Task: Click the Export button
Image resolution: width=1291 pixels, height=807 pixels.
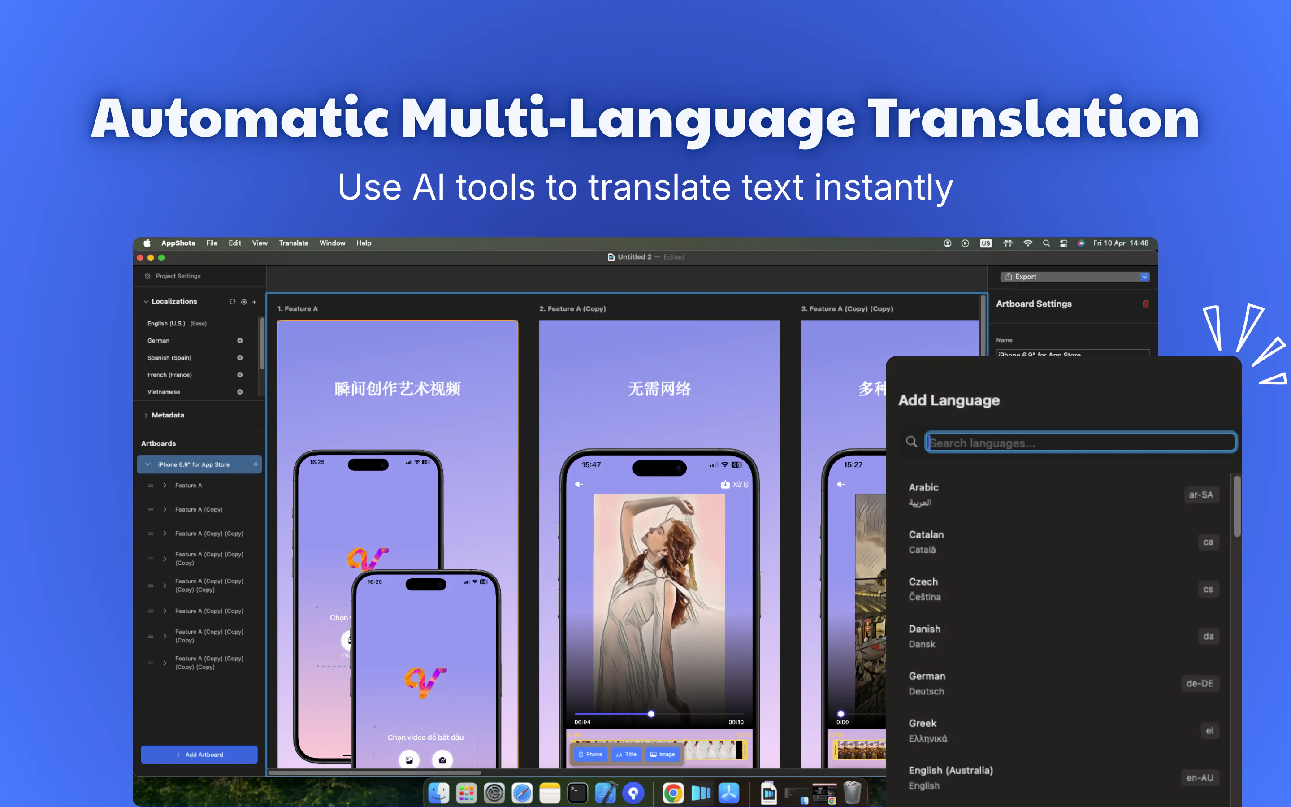Action: coord(1074,277)
